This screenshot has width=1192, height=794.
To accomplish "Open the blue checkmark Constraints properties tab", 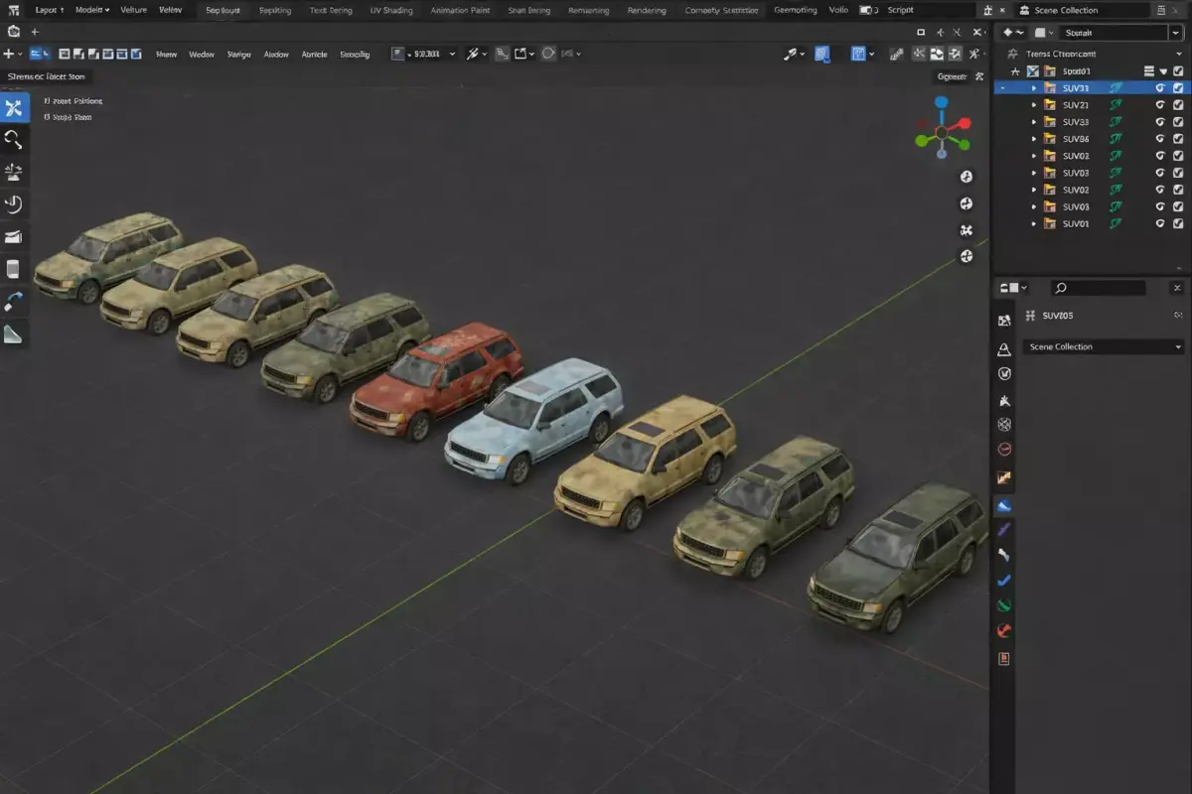I will (1004, 581).
